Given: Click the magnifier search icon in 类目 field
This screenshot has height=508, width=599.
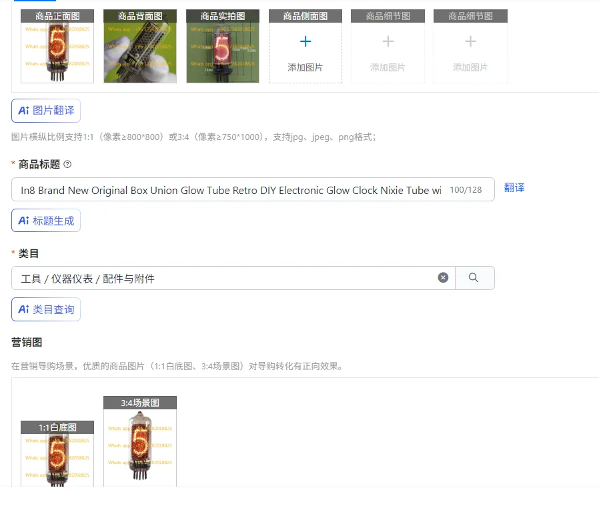Looking at the screenshot, I should coord(474,277).
